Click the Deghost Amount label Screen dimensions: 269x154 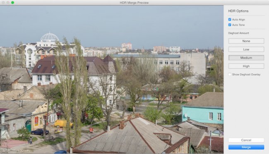238,33
